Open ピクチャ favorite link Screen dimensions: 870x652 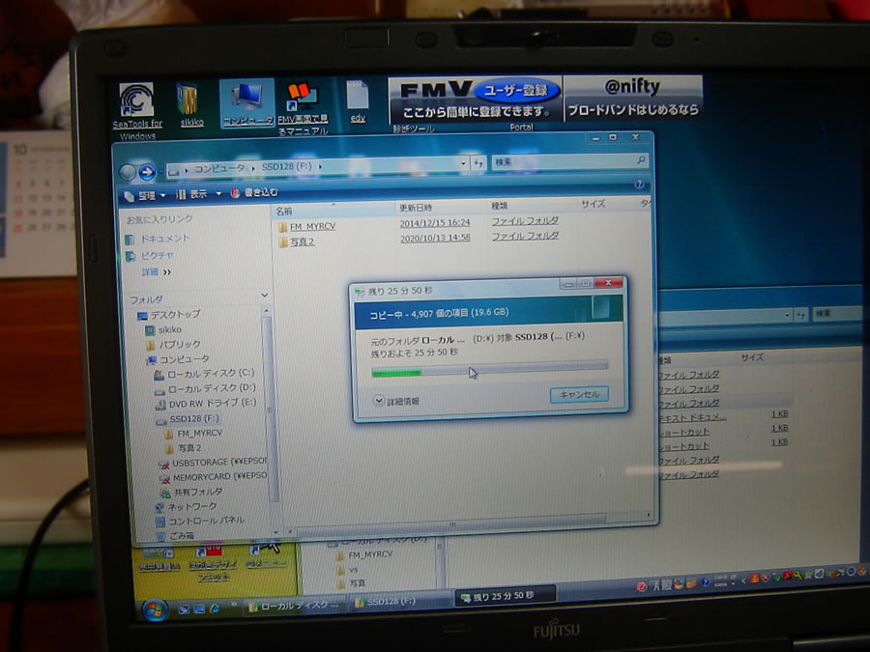(x=150, y=256)
